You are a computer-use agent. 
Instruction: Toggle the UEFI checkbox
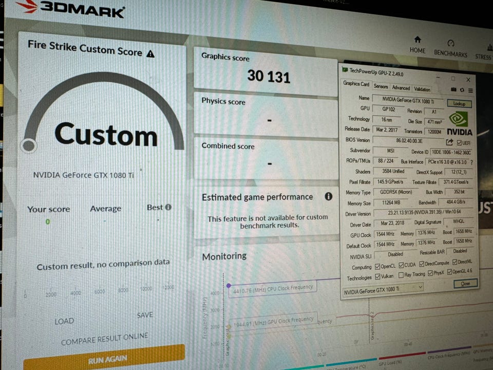[459, 143]
